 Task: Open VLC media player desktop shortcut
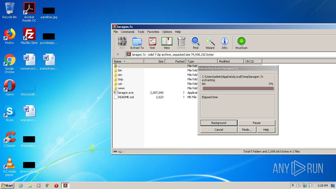click(9, 166)
